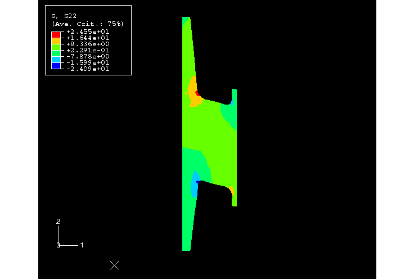Click the legend value +2.291e-01

point(88,50)
